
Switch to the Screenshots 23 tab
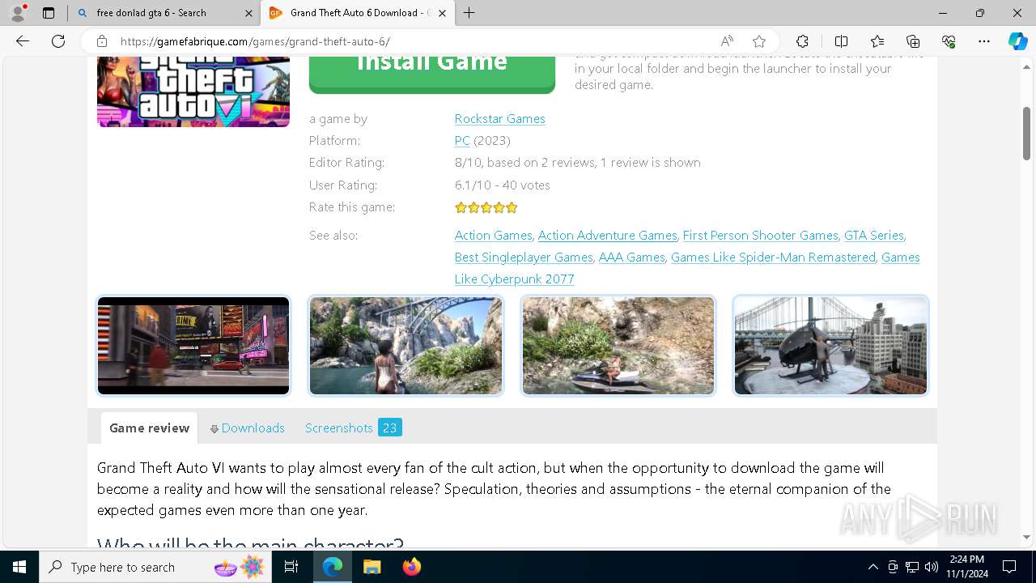[353, 428]
